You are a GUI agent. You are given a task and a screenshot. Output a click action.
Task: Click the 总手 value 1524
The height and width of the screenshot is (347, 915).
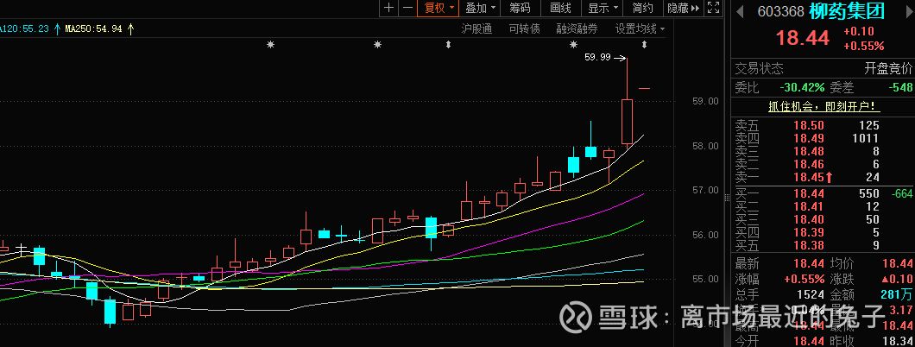tap(812, 294)
